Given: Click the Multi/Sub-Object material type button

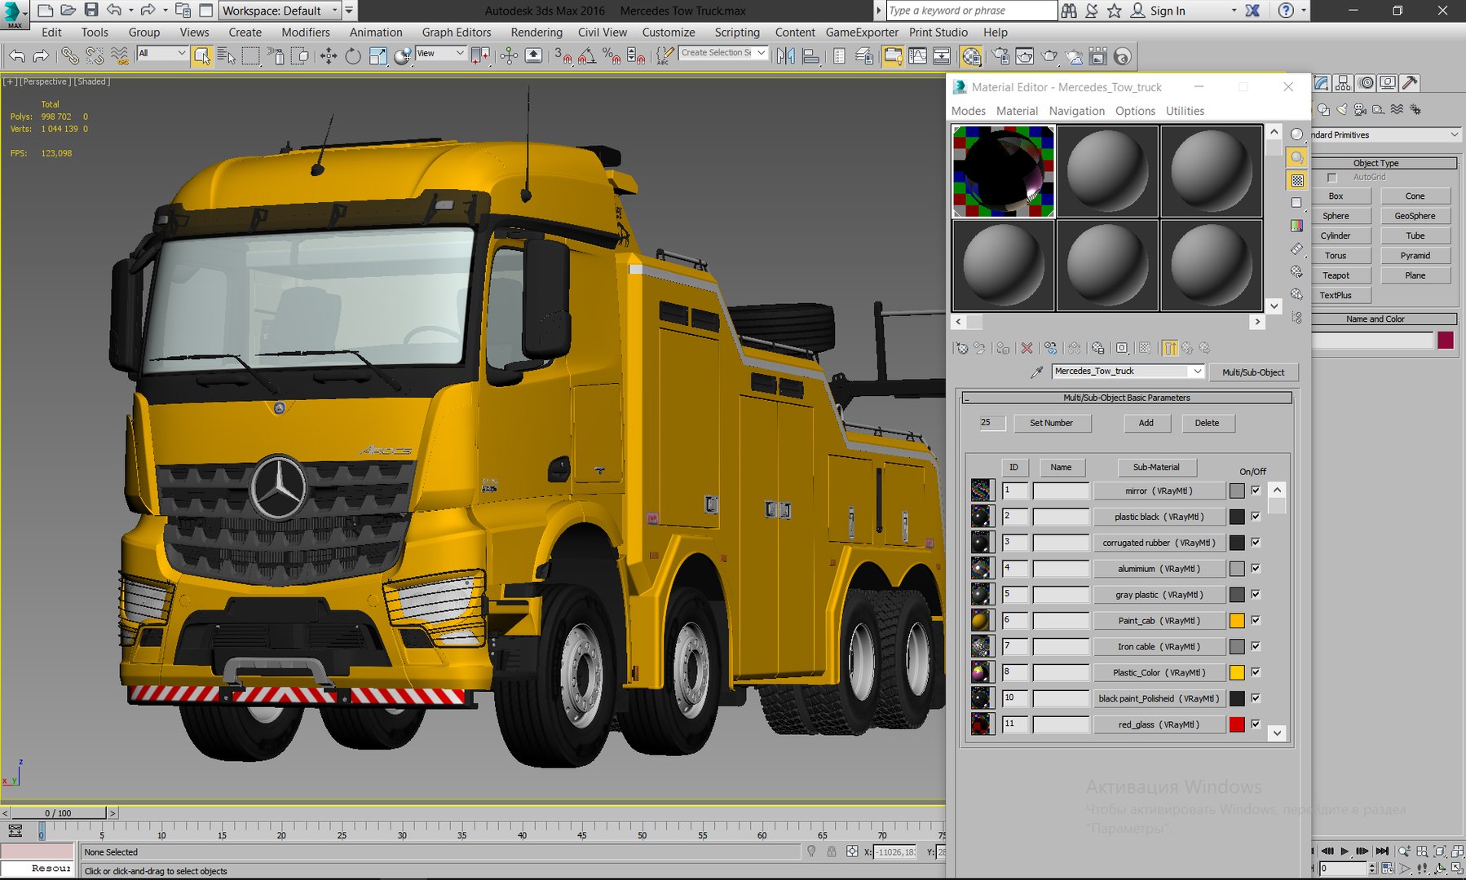Looking at the screenshot, I should (1253, 372).
